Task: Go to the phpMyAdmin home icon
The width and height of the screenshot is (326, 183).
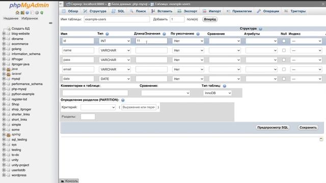Action: [17, 13]
